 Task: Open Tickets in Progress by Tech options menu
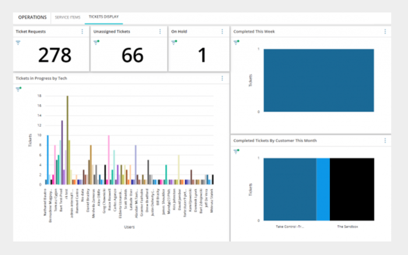[x=221, y=78]
